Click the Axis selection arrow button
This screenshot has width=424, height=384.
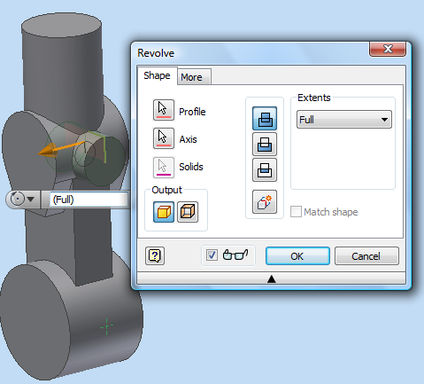point(164,138)
